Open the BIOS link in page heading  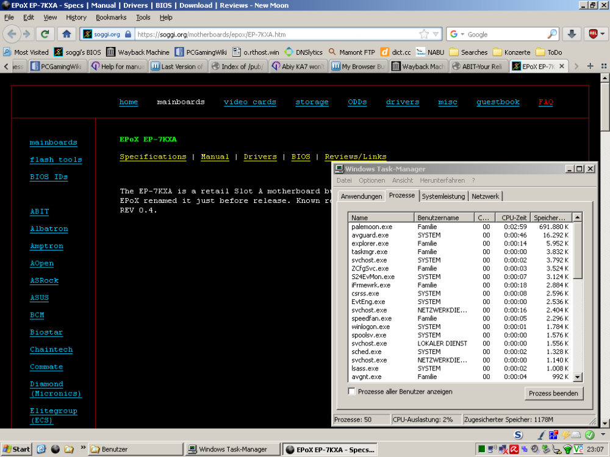(301, 157)
